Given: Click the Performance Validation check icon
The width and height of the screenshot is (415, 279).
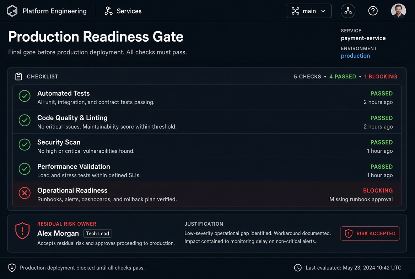Looking at the screenshot, I should click(x=25, y=169).
